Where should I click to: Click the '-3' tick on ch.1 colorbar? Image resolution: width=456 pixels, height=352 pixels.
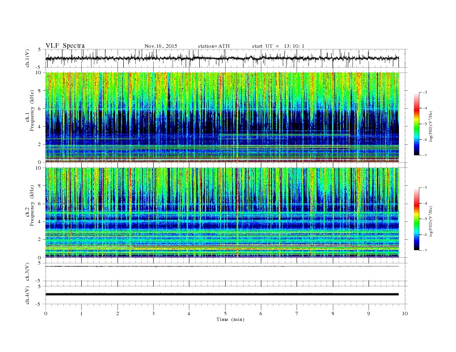tap(424, 93)
